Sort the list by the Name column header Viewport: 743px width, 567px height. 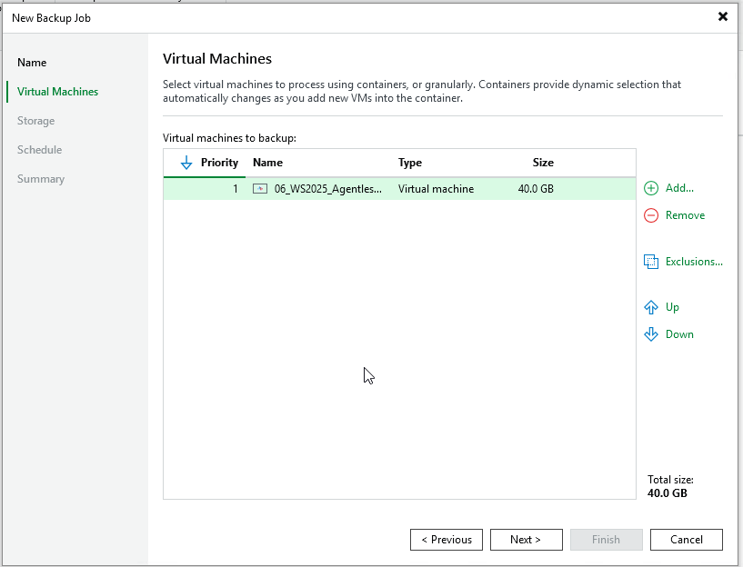pyautogui.click(x=267, y=163)
